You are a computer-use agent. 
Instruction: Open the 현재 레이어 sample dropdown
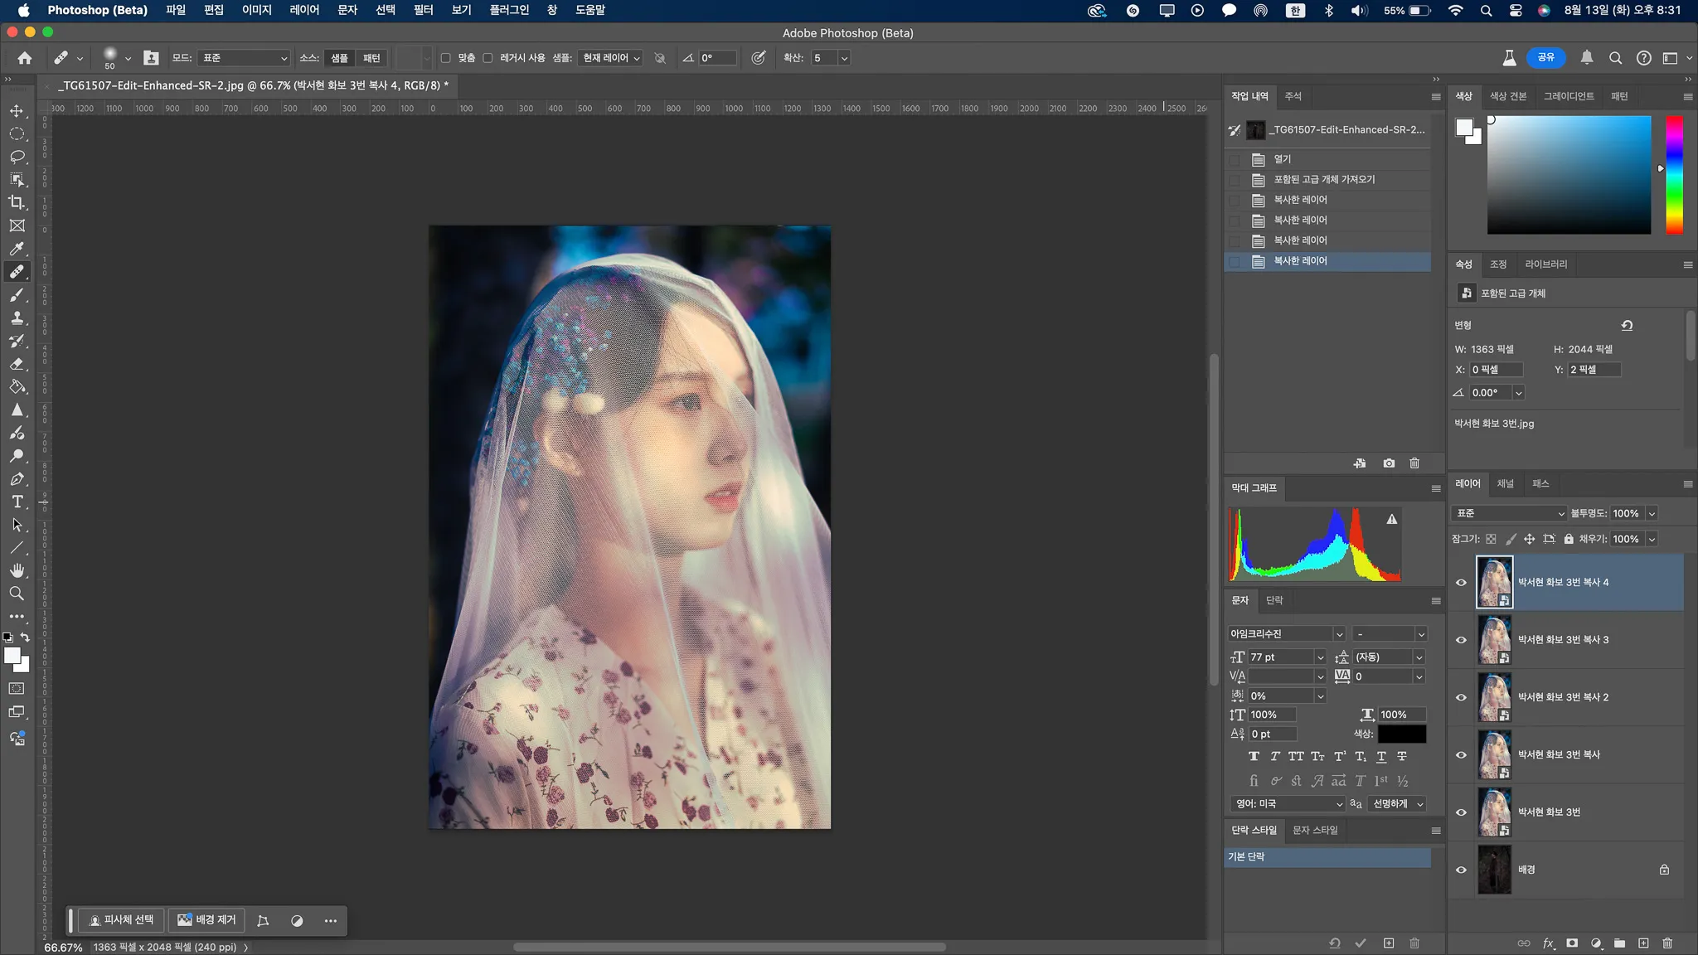pyautogui.click(x=611, y=58)
